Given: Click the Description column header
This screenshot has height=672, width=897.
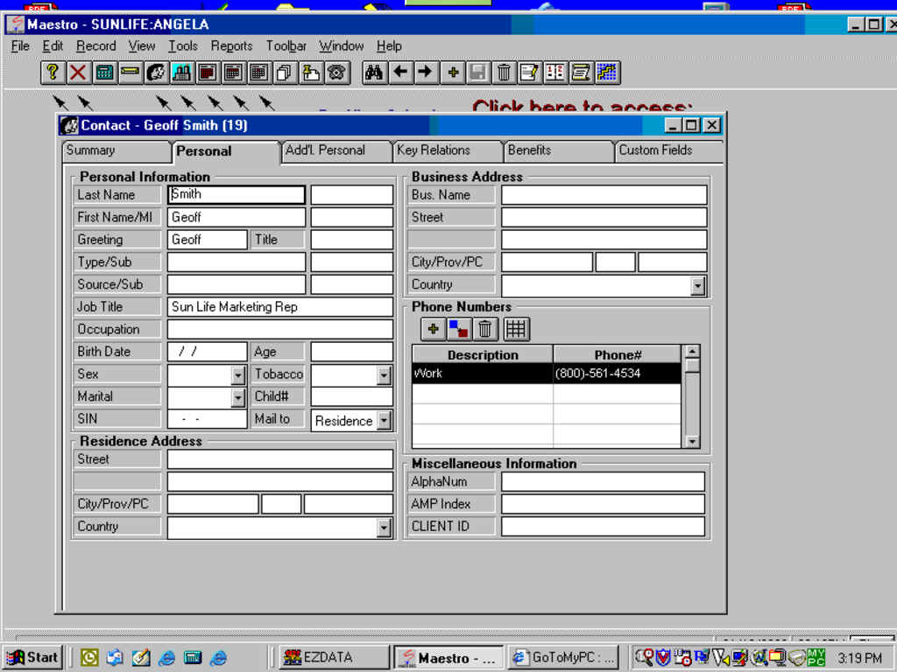Looking at the screenshot, I should pyautogui.click(x=483, y=355).
